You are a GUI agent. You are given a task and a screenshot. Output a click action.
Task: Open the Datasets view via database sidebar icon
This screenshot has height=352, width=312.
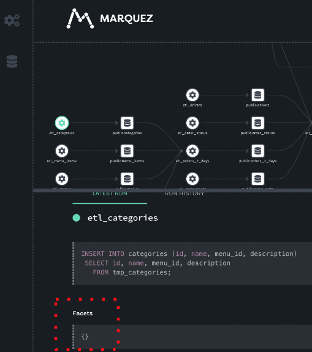click(12, 61)
